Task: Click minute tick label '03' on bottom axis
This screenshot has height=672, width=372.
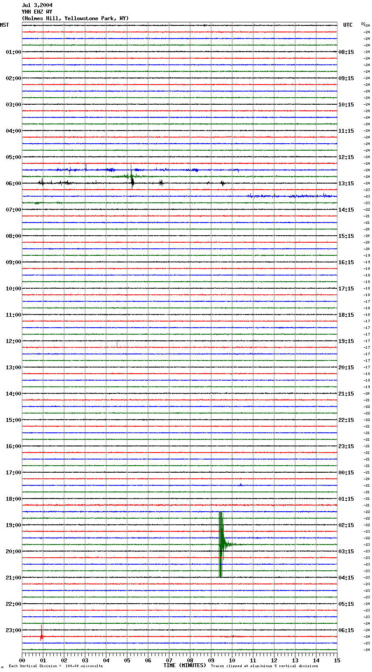Action: [85, 660]
